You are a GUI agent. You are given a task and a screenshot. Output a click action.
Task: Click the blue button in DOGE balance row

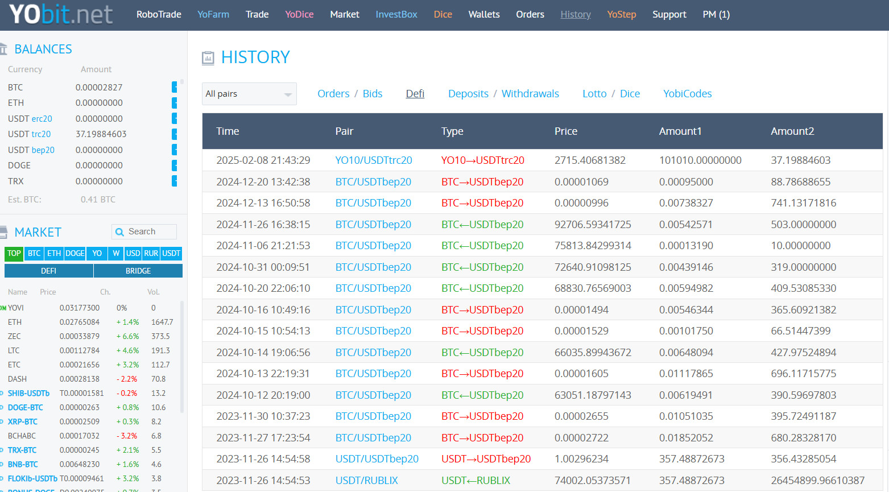(175, 166)
